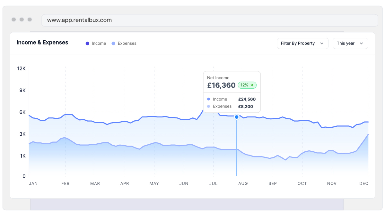
Task: Toggle the Expenses series legend label
Action: 127,44
